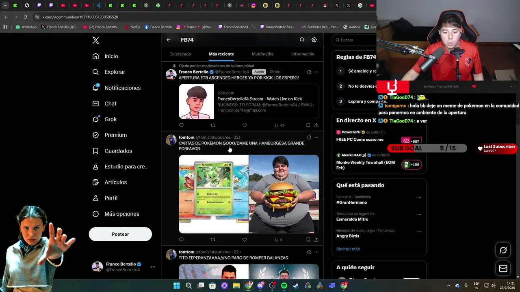Open the Pokemon card image
This screenshot has height=292, width=520.
(214, 194)
